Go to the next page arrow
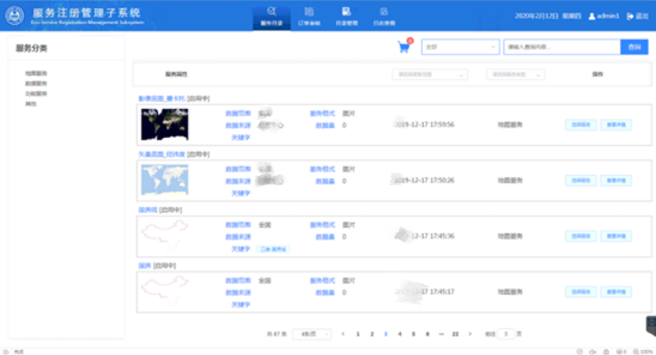Screen dimensions: 656x355 [x=470, y=334]
